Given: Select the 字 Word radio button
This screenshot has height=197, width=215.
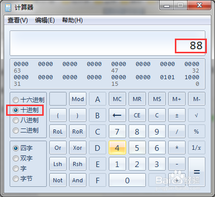Looking at the screenshot, I should click(x=20, y=169).
